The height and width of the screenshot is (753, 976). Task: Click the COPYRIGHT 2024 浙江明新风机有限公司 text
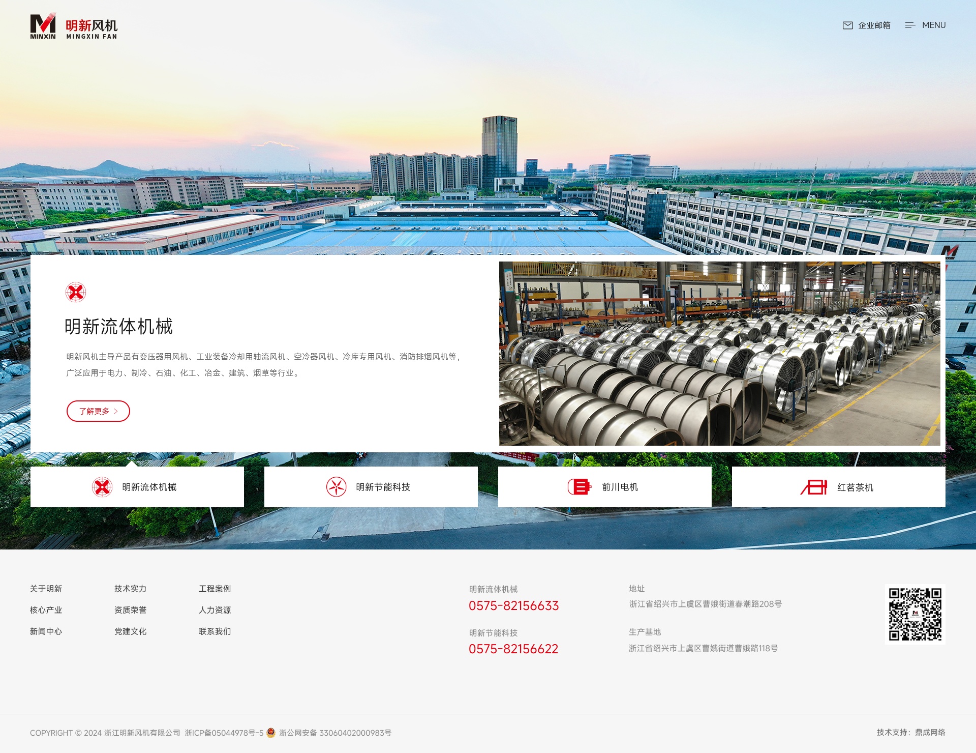[105, 733]
